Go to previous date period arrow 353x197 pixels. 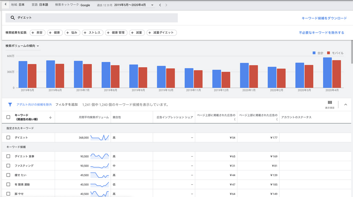click(160, 5)
